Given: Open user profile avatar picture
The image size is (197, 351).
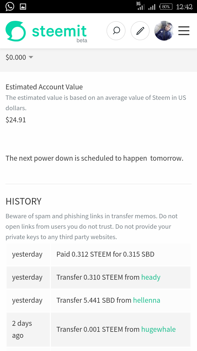Looking at the screenshot, I should [x=164, y=31].
